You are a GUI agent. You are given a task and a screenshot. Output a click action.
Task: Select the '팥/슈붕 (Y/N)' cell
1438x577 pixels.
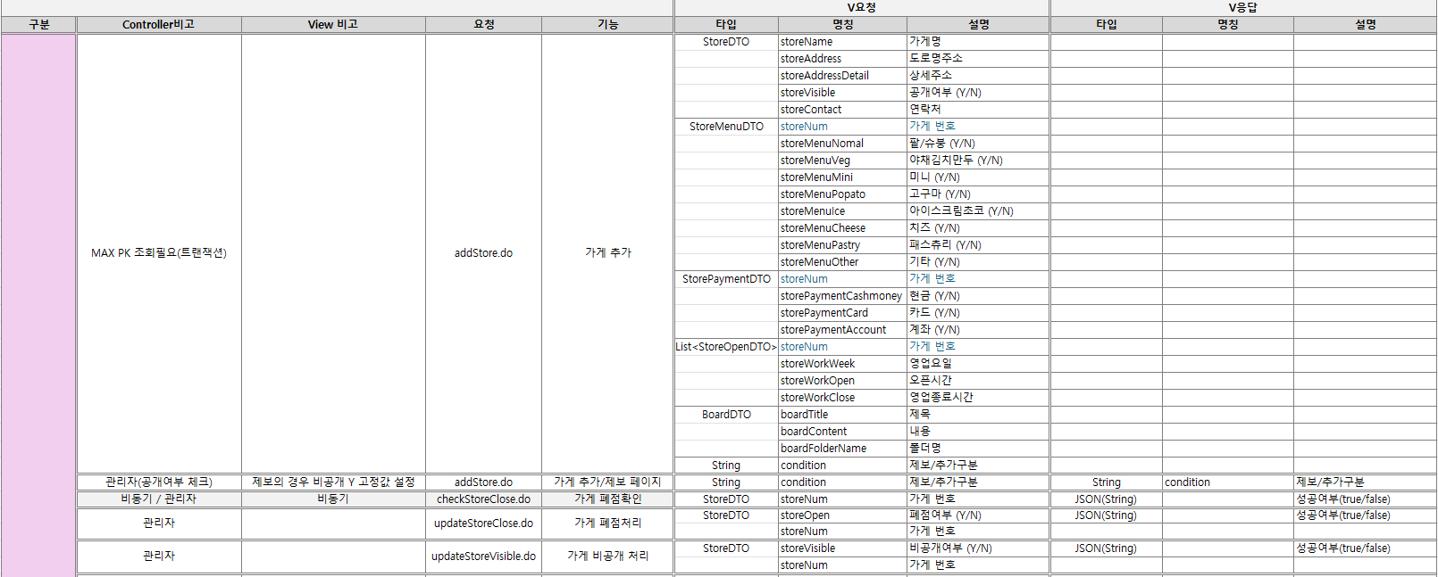978,144
